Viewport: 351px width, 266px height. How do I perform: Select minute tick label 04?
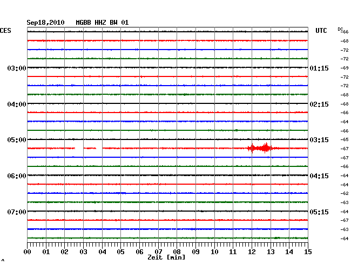click(102, 252)
